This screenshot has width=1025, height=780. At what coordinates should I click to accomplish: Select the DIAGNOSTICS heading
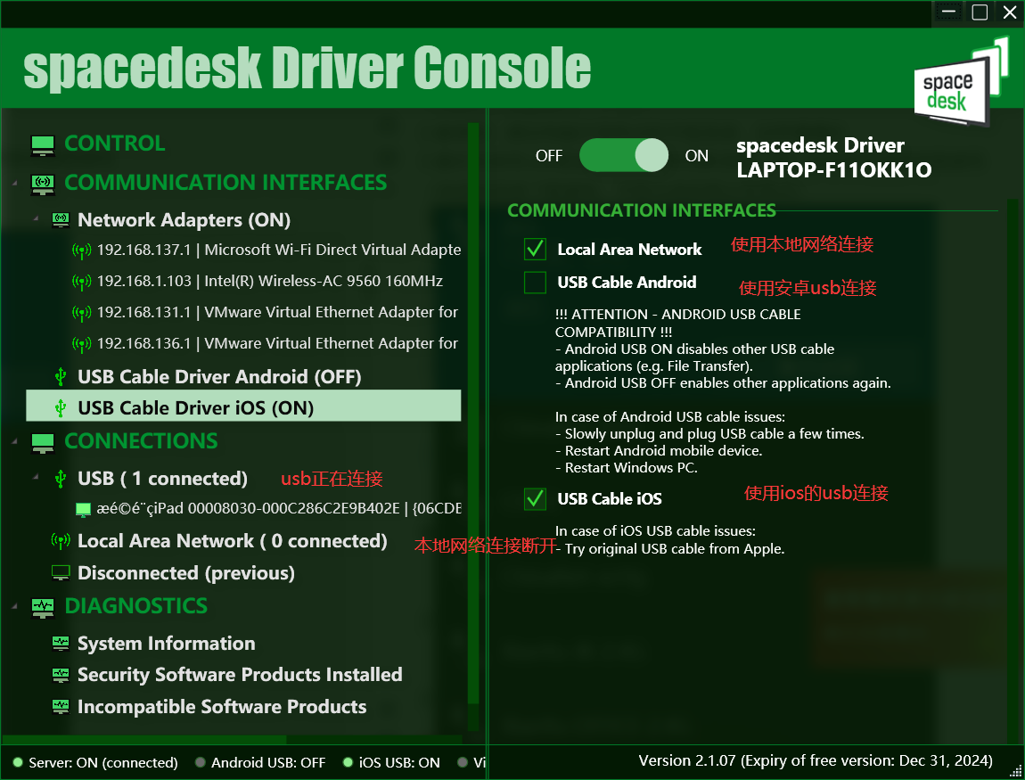(136, 606)
